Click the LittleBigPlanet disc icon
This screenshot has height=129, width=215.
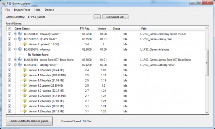(x=20, y=64)
